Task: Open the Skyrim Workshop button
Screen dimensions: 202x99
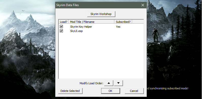Action: (x=101, y=14)
